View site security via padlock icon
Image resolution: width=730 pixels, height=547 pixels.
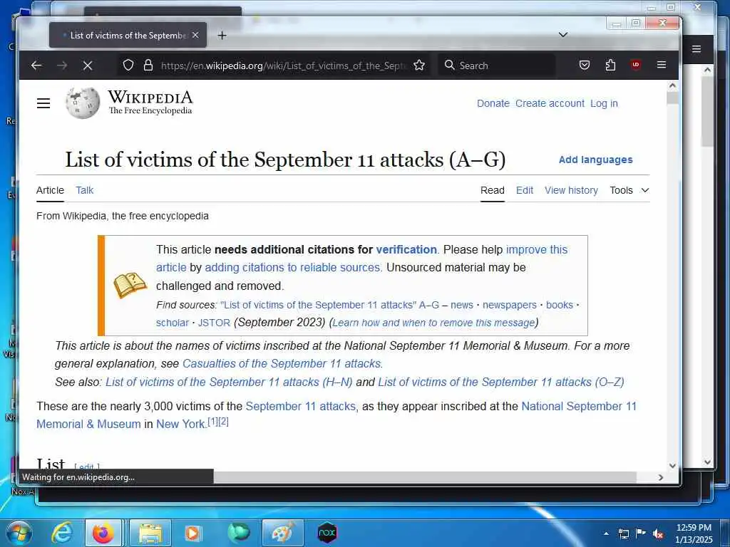coord(148,65)
